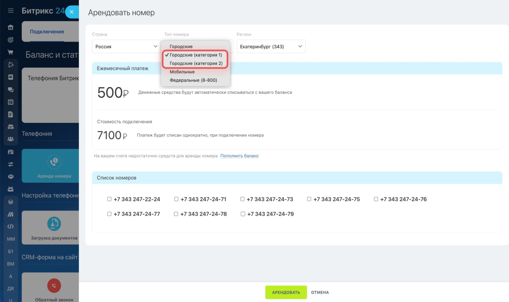The image size is (509, 302).
Task: Open the code brackets icon in sidebar
Action: pyautogui.click(x=11, y=227)
